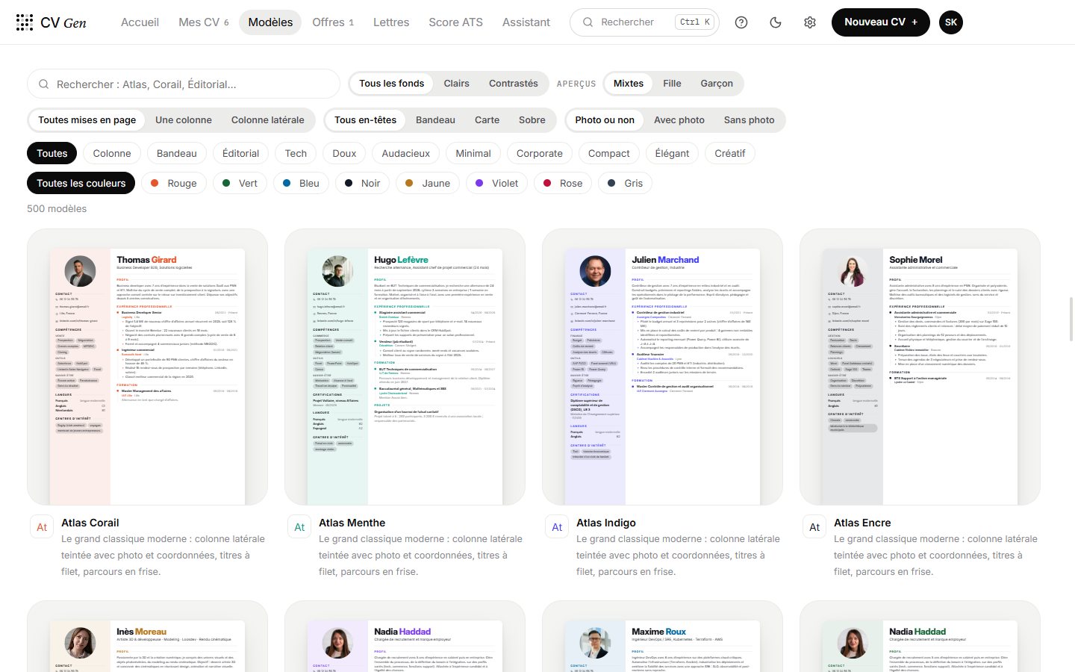Filter to templates Avec photo
Screen dimensions: 1075x672
tap(679, 120)
